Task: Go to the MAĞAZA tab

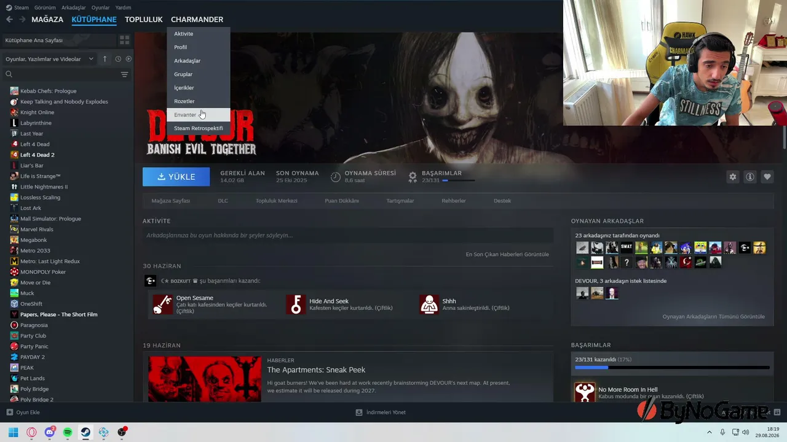Action: (x=47, y=20)
